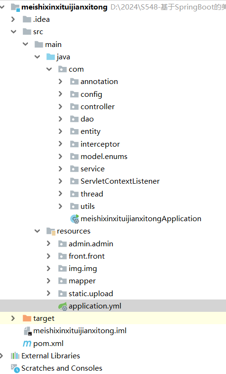This screenshot has width=226, height=374.
Task: Click the orange target folder icon
Action: coord(27,318)
